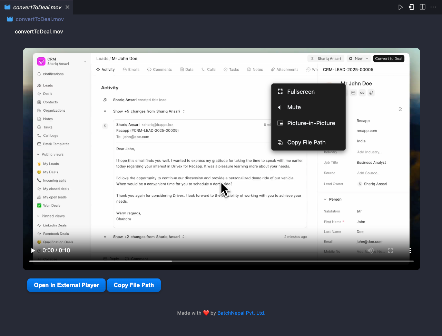Click the Lead Owner Shariq Ansari field
The height and width of the screenshot is (336, 442).
(x=372, y=184)
